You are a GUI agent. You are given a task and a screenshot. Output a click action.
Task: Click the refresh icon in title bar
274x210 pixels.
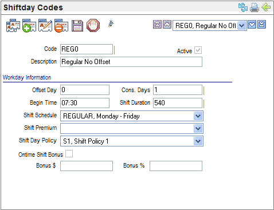tap(243, 7)
